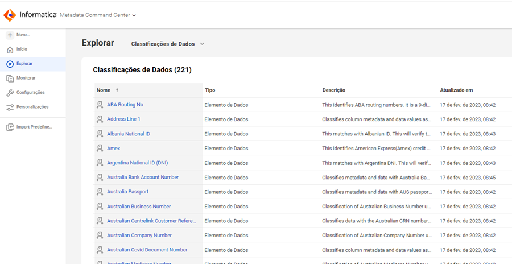Click the Informatica logo icon
Viewport: 512px width, 264px height.
[10, 15]
